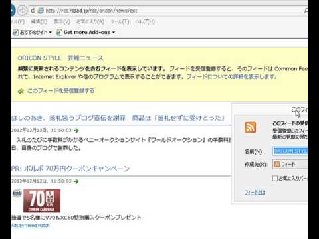Open the 作成先(R) フィード folder dropdown
Image resolution: width=319 pixels, height=239 pixels.
[290, 165]
